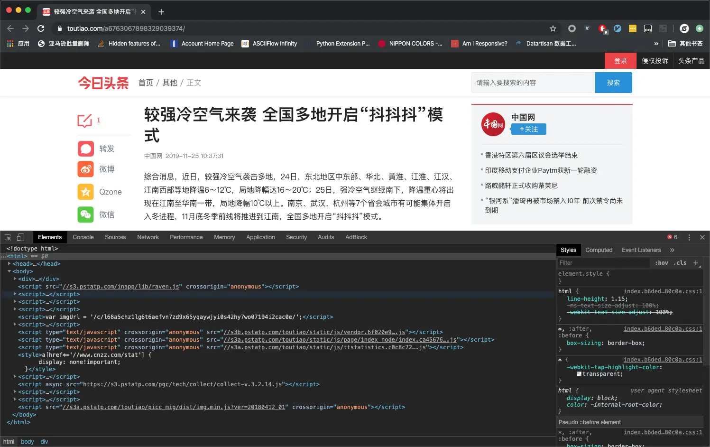The width and height of the screenshot is (710, 447).
Task: Share the article via the Weibo icon
Action: (86, 169)
